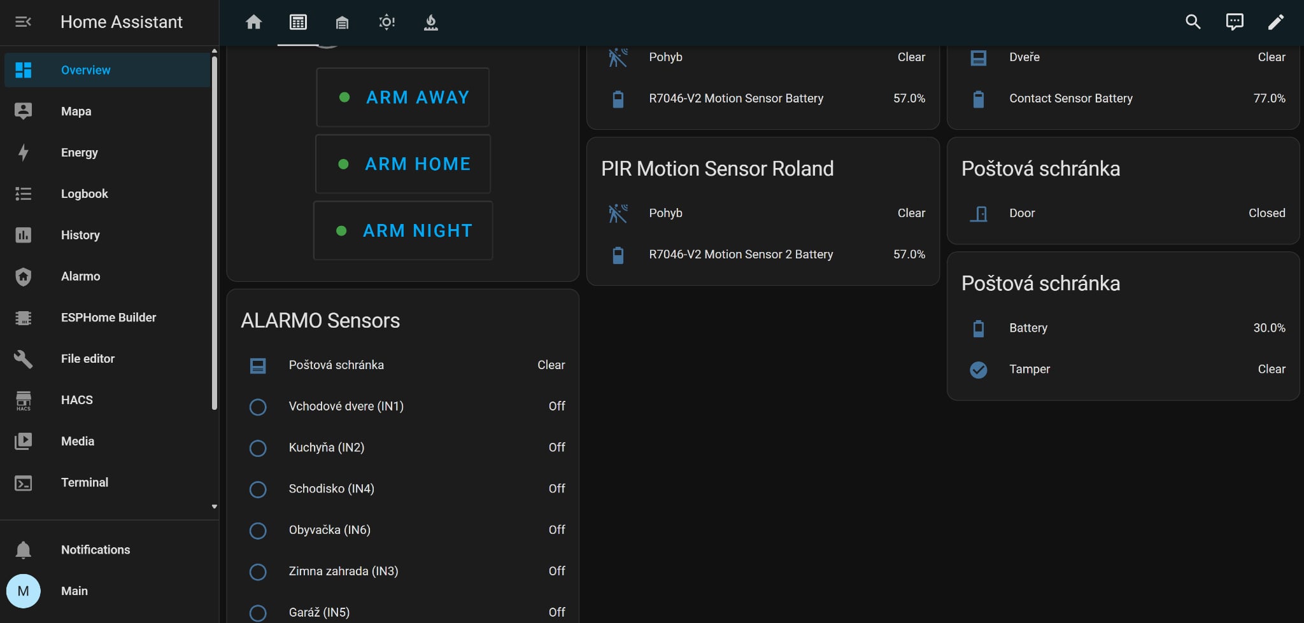This screenshot has height=623, width=1304.
Task: Open Zimna zahrada (IN3) sensor status circle
Action: click(258, 571)
